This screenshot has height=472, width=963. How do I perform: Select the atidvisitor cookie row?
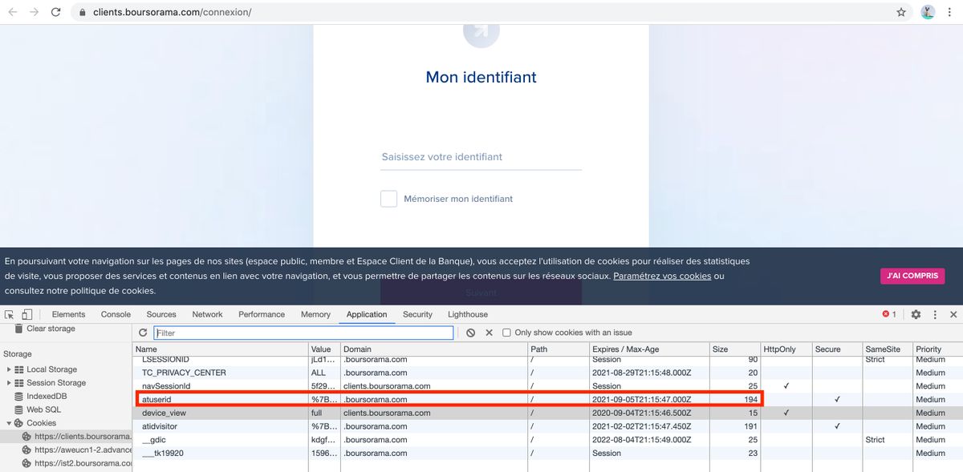coord(547,426)
